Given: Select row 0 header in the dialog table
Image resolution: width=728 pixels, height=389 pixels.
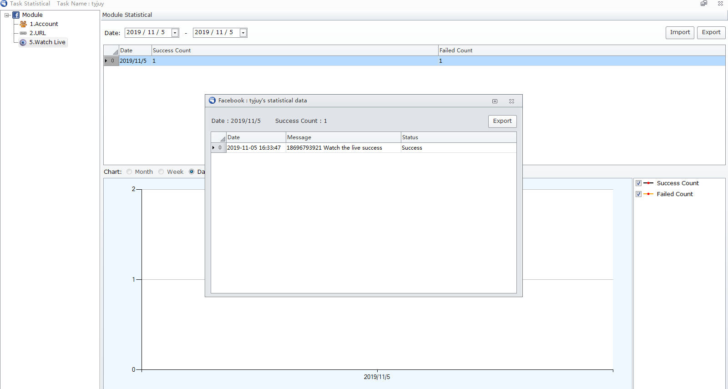Looking at the screenshot, I should coord(219,148).
